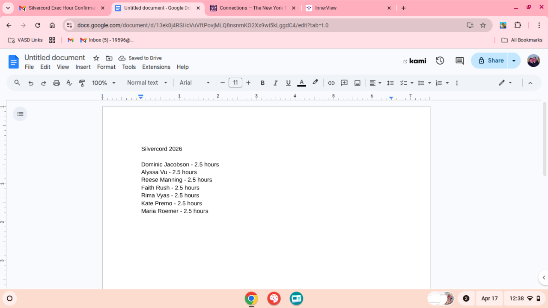This screenshot has height=308, width=548.
Task: Open the Edit menu
Action: click(x=45, y=67)
